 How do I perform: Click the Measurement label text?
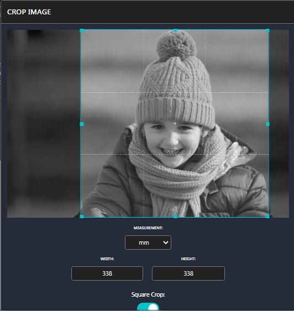point(148,228)
